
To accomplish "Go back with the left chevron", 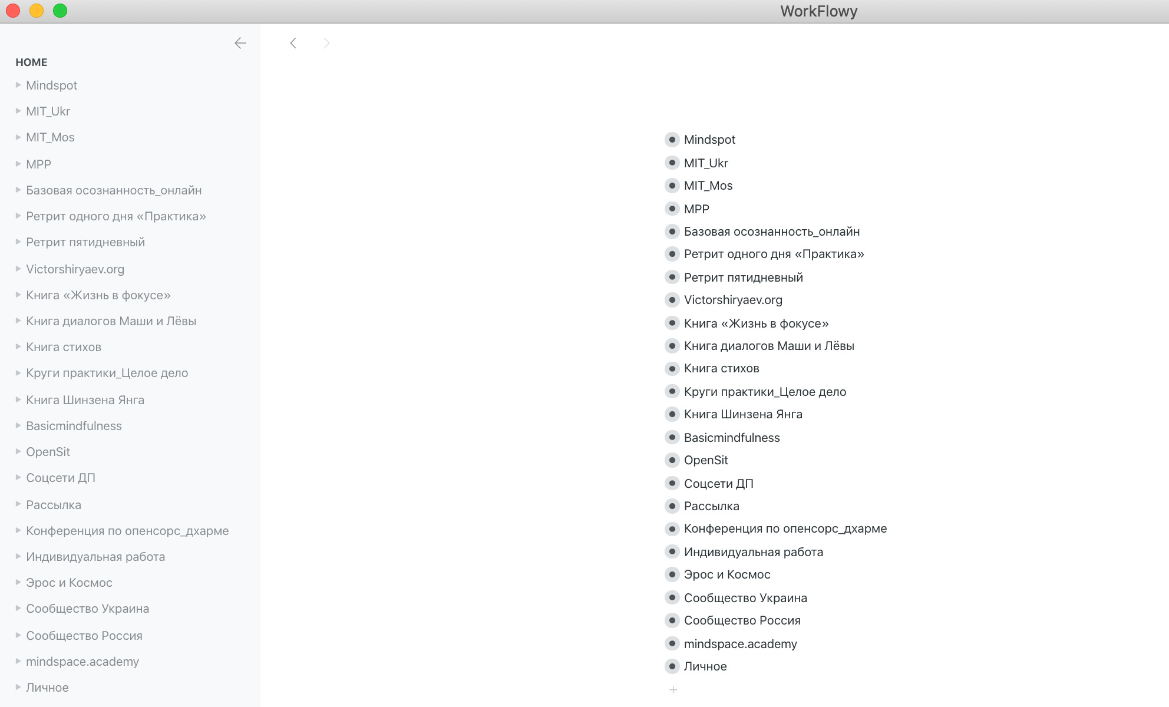I will pos(293,43).
